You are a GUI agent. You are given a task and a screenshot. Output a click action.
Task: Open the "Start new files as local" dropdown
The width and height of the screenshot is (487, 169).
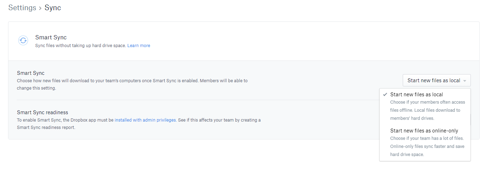pyautogui.click(x=436, y=80)
